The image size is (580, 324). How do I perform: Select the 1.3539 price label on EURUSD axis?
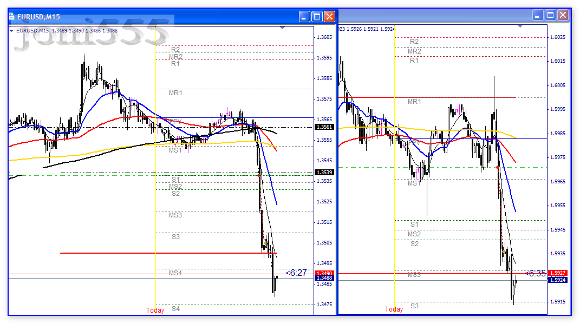click(x=324, y=172)
